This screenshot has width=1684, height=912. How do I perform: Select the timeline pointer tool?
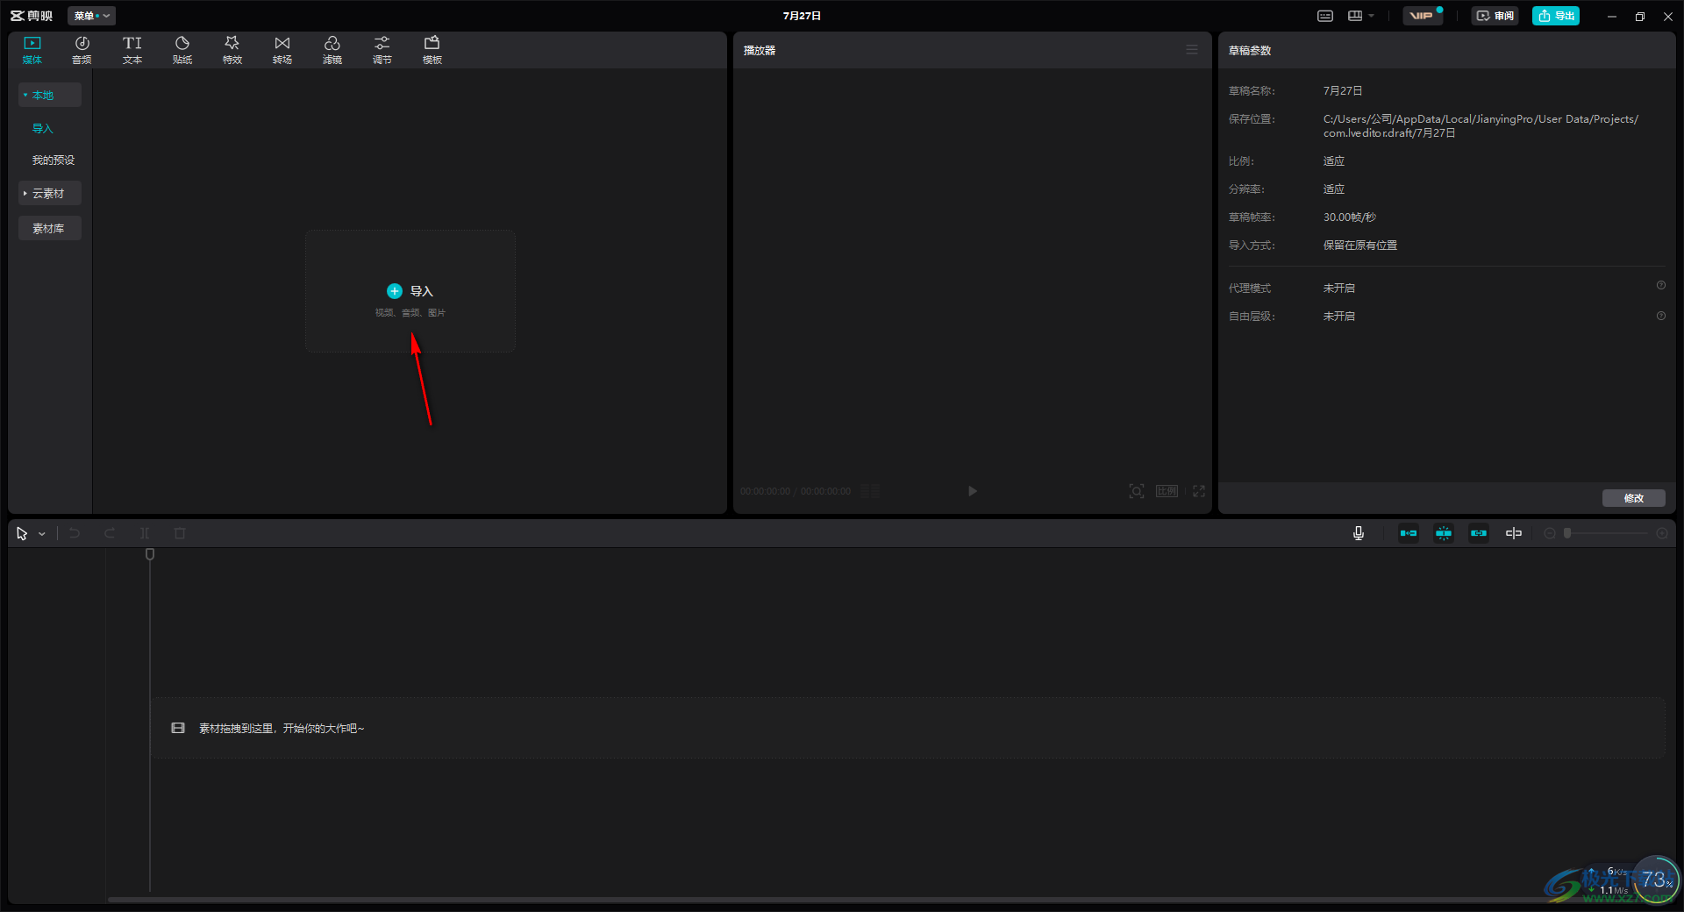pos(22,533)
